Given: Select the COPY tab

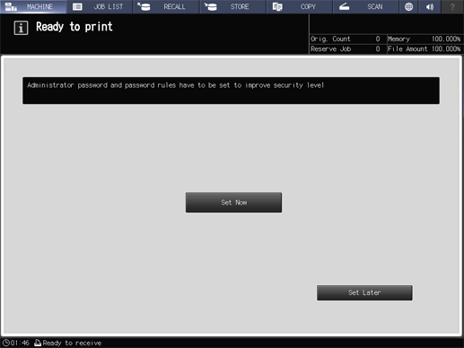Looking at the screenshot, I should pos(300,6).
